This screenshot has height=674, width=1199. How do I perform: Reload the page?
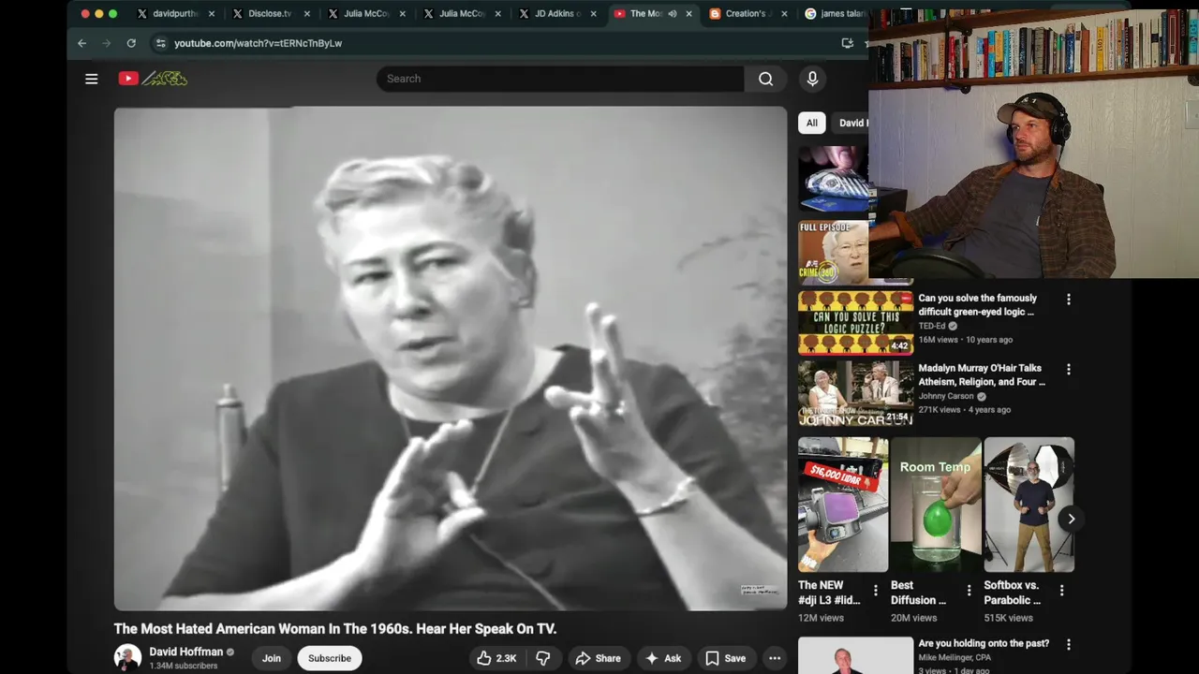click(131, 43)
